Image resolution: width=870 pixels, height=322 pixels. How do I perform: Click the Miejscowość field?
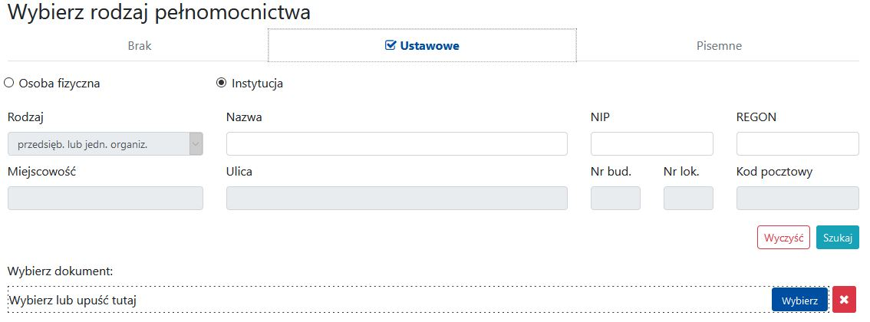[105, 199]
